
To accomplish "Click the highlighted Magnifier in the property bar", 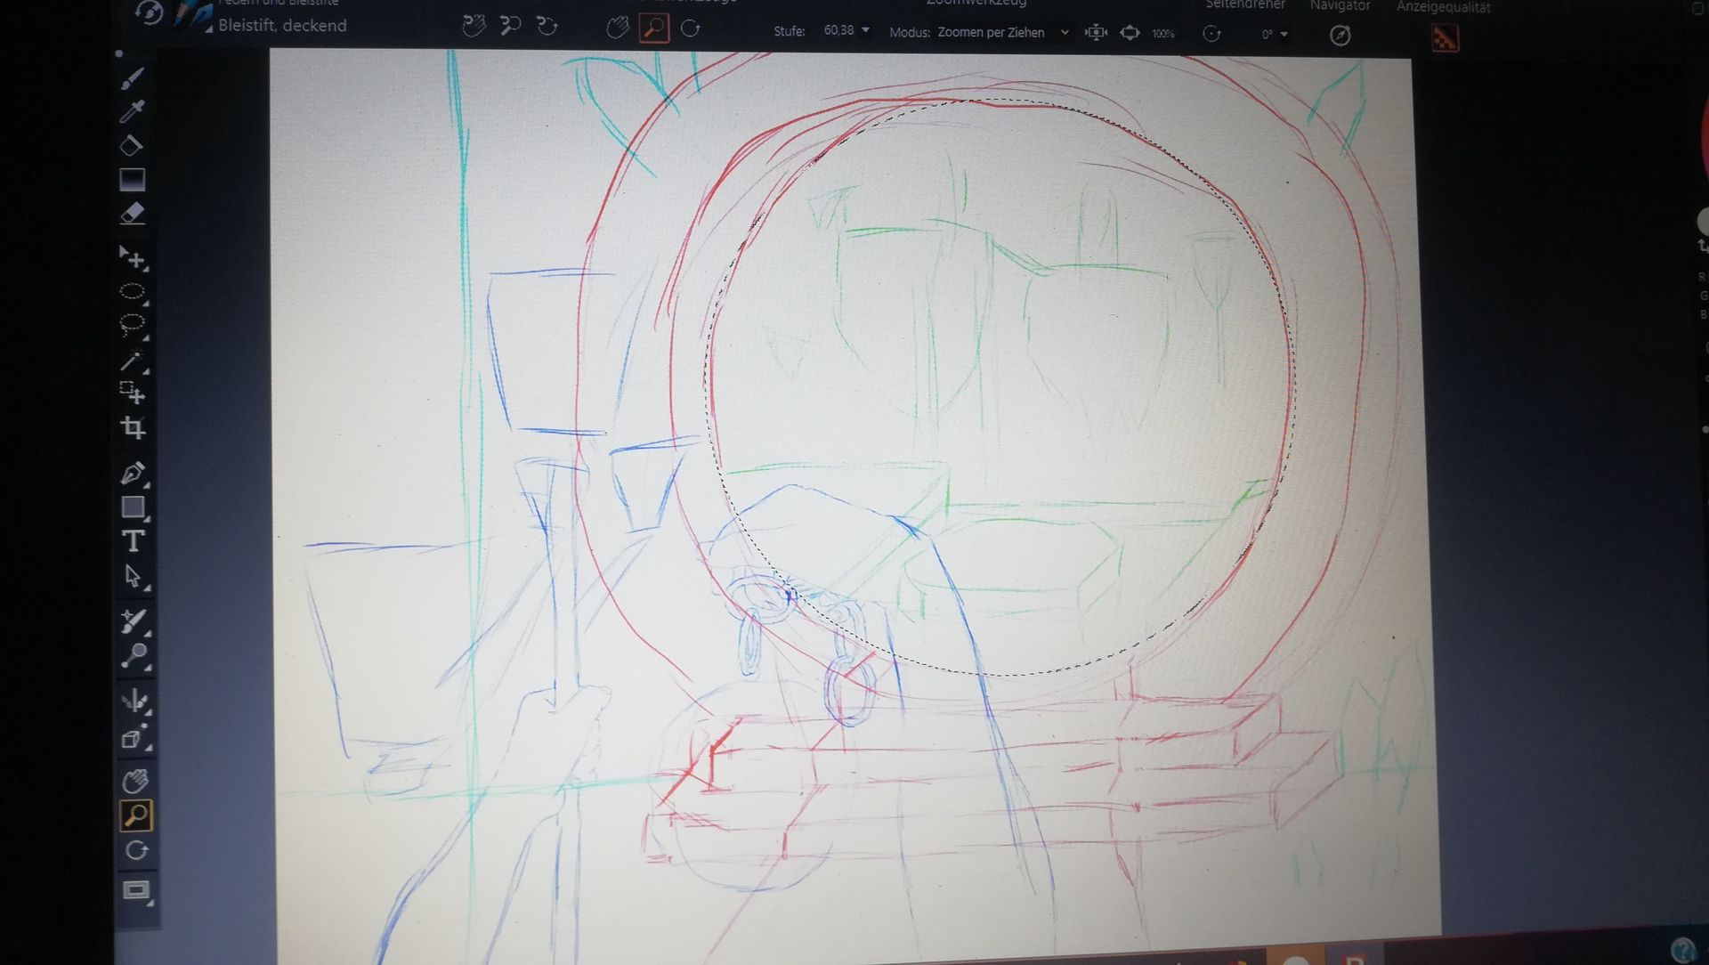I will pyautogui.click(x=654, y=28).
